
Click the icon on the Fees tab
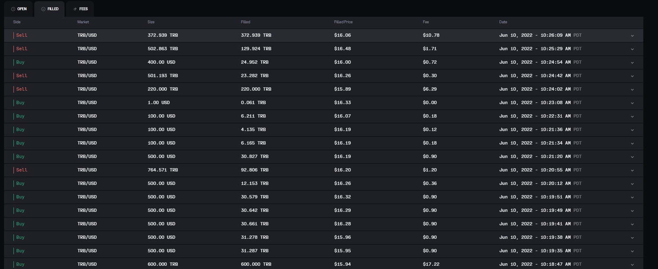point(75,9)
